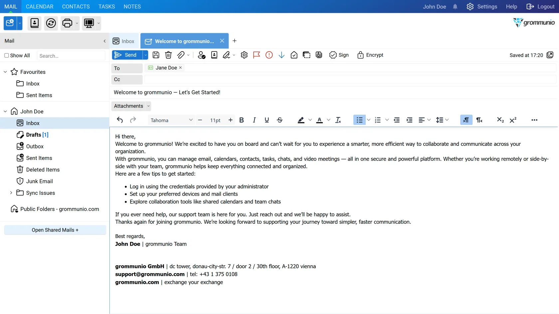This screenshot has height=314, width=559.
Task: Open text color dropdown arrow
Action: [x=328, y=120]
